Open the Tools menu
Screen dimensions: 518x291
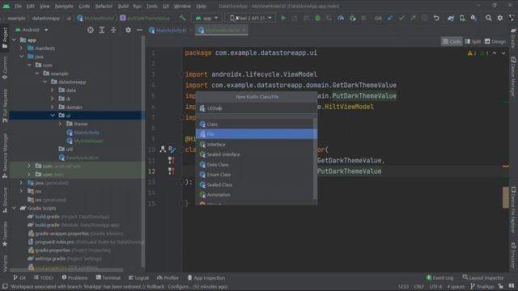(x=151, y=6)
